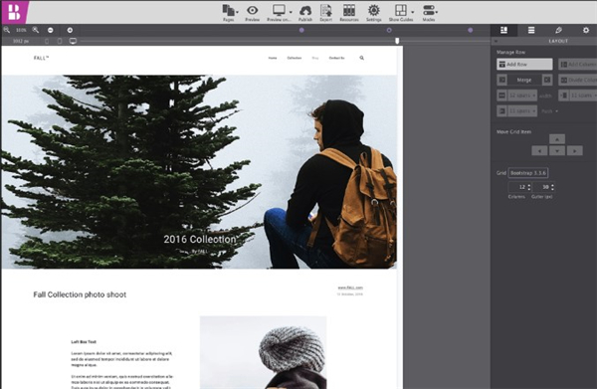
Task: Click Collection in the page navigation
Action: point(295,58)
